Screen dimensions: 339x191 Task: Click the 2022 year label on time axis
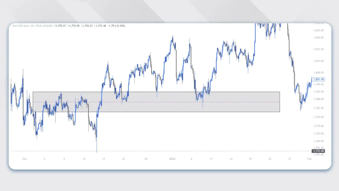coord(172,159)
